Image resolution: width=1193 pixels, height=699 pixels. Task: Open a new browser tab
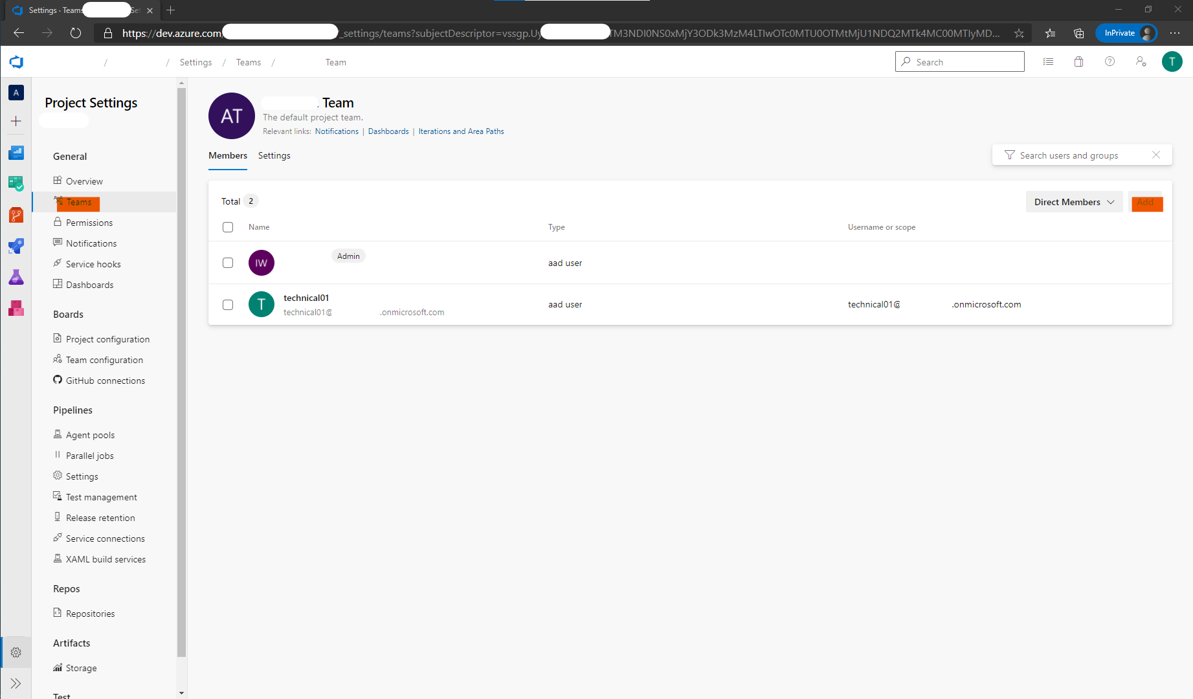click(171, 10)
